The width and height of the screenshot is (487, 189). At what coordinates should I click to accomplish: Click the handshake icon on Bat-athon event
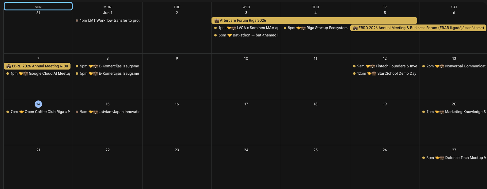pyautogui.click(x=230, y=35)
